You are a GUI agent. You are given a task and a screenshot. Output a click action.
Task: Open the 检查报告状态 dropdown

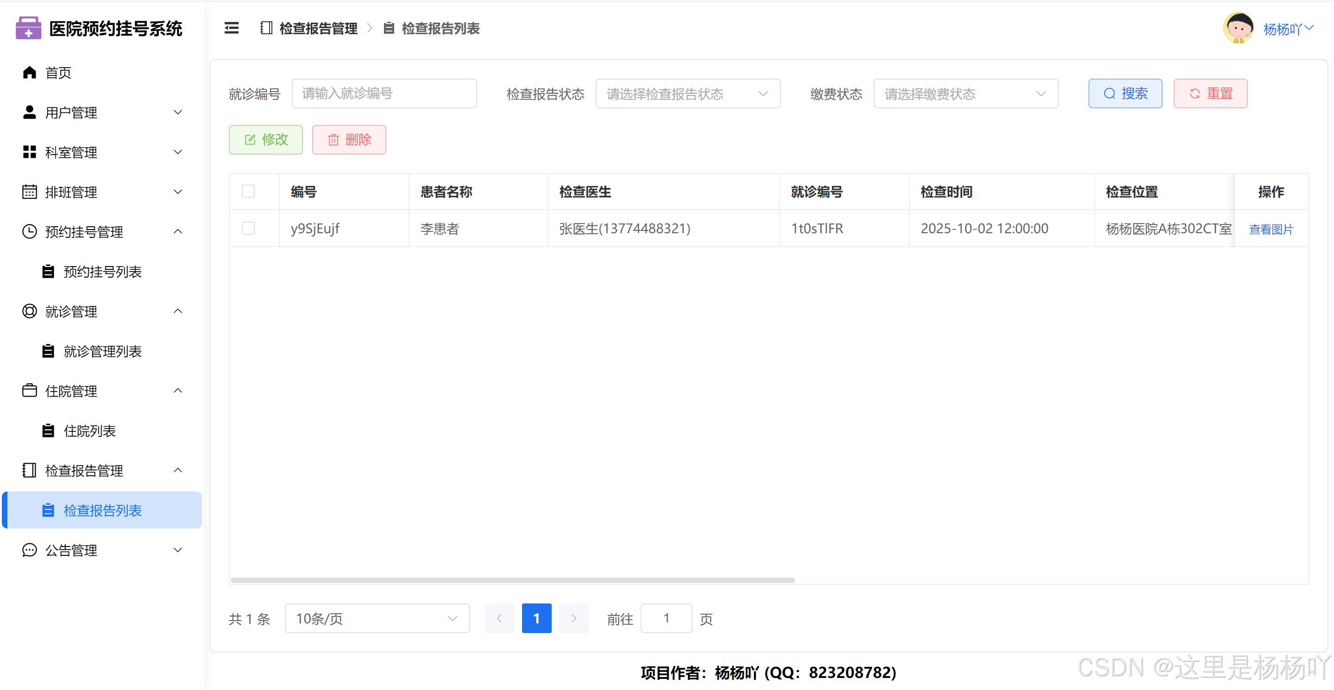coord(687,93)
